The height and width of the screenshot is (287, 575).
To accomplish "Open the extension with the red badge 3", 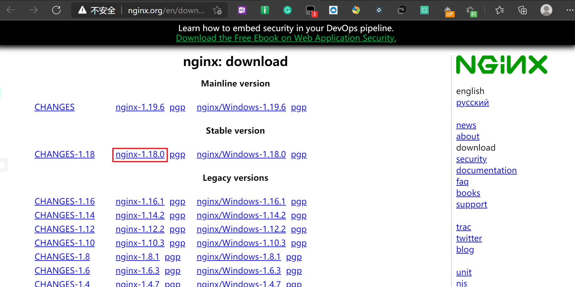I will 311,11.
